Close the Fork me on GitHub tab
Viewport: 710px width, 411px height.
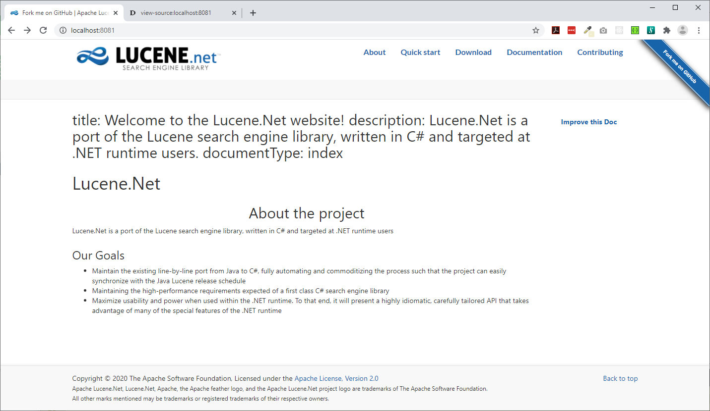point(116,13)
